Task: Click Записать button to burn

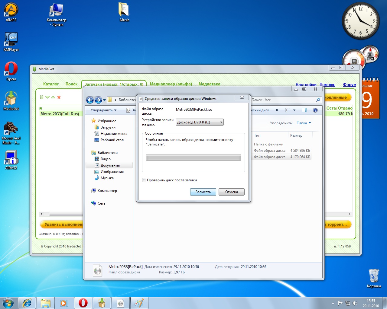Action: point(203,192)
